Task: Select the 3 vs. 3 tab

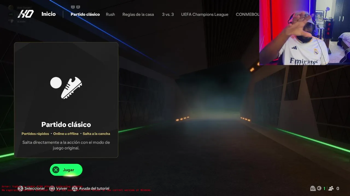Action: tap(168, 14)
